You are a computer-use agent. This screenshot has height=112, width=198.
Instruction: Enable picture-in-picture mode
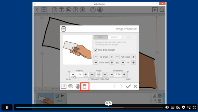pos(189,107)
